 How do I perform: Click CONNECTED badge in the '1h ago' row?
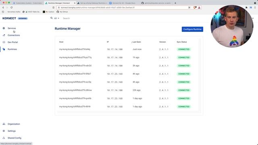[184, 58]
